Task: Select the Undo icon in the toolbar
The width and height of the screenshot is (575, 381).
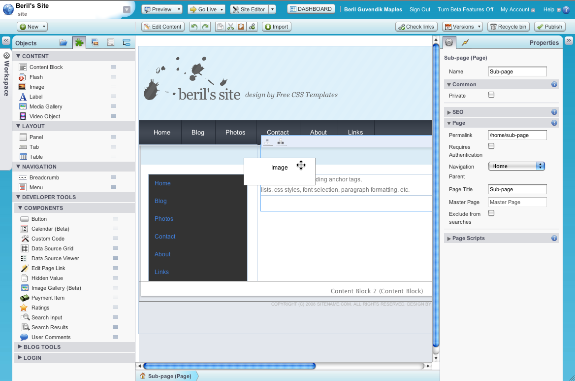Action: [x=194, y=27]
